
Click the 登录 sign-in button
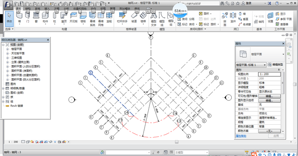point(246,3)
